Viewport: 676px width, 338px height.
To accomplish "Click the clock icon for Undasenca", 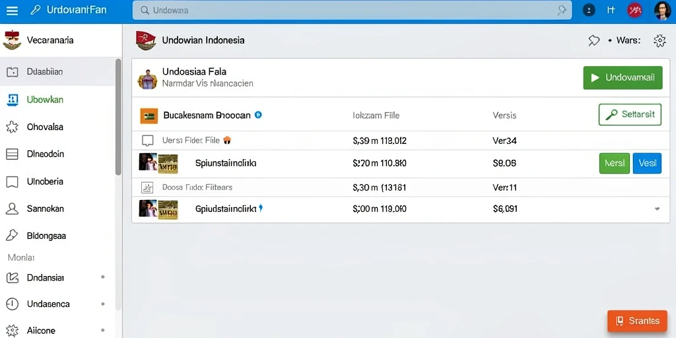I will [12, 304].
